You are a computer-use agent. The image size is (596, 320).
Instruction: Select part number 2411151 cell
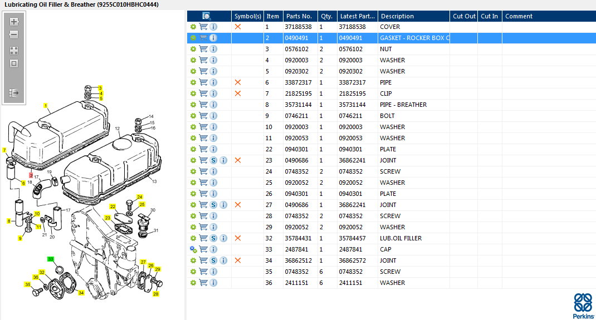click(300, 282)
